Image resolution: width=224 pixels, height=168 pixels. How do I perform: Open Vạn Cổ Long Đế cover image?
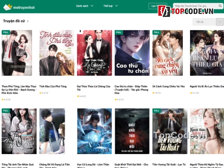[95, 131]
